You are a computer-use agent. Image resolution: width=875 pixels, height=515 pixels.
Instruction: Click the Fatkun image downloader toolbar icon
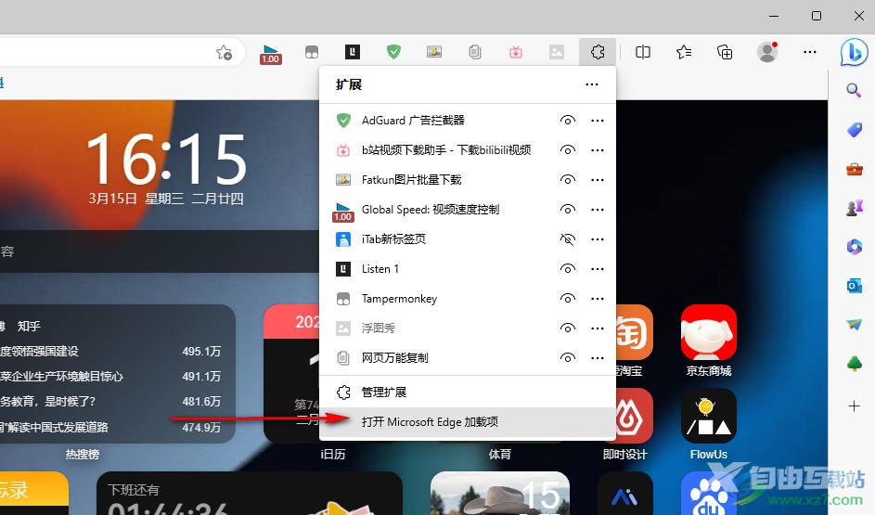[434, 52]
